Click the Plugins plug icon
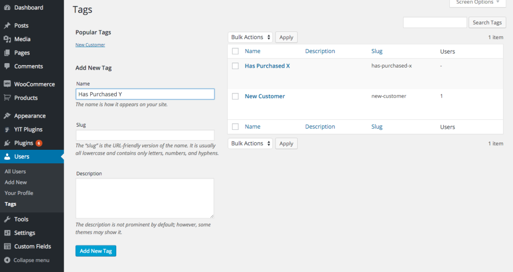 click(x=7, y=143)
